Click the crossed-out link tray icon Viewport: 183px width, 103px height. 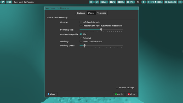tap(138, 2)
